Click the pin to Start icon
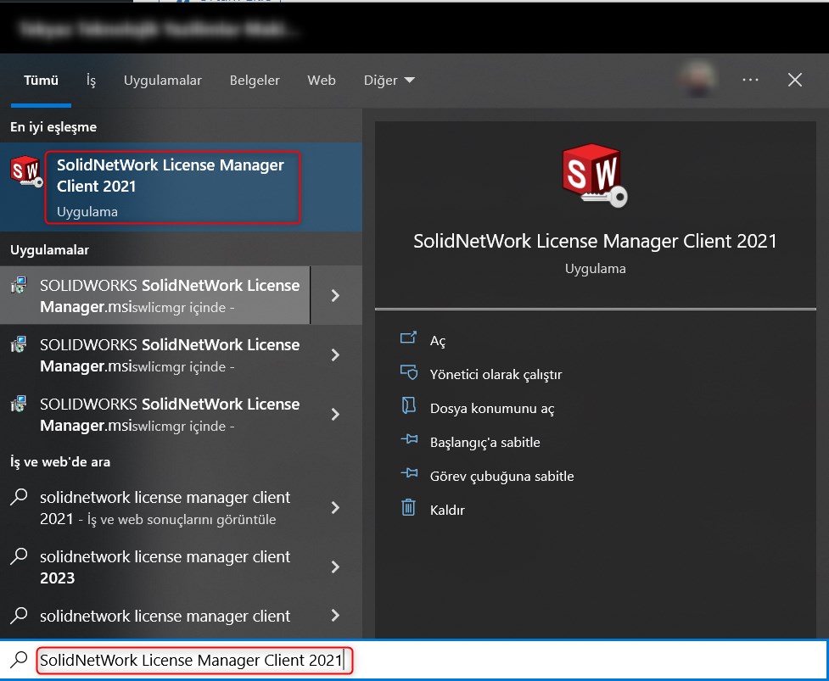The width and height of the screenshot is (829, 681). coord(408,441)
